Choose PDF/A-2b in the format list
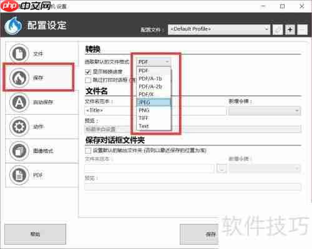Viewport: 312px width, 249px height. pos(154,87)
